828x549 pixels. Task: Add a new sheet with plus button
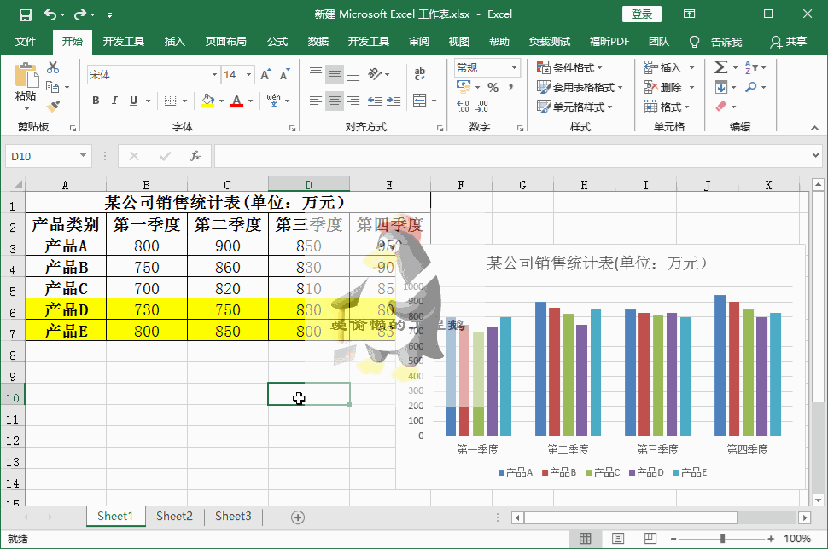coord(298,517)
